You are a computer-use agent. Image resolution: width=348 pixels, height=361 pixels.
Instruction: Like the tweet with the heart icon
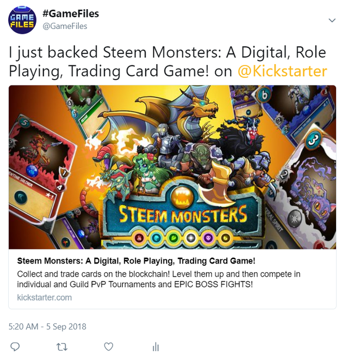(109, 346)
